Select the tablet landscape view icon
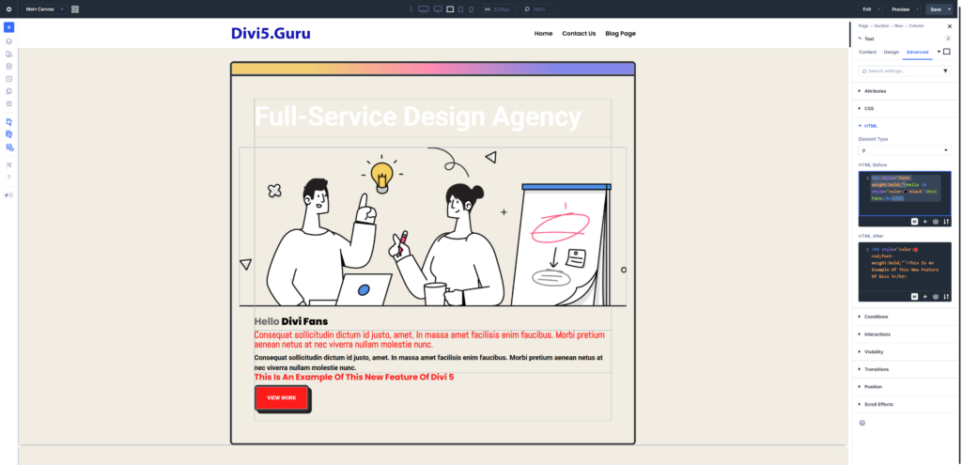 click(x=450, y=9)
